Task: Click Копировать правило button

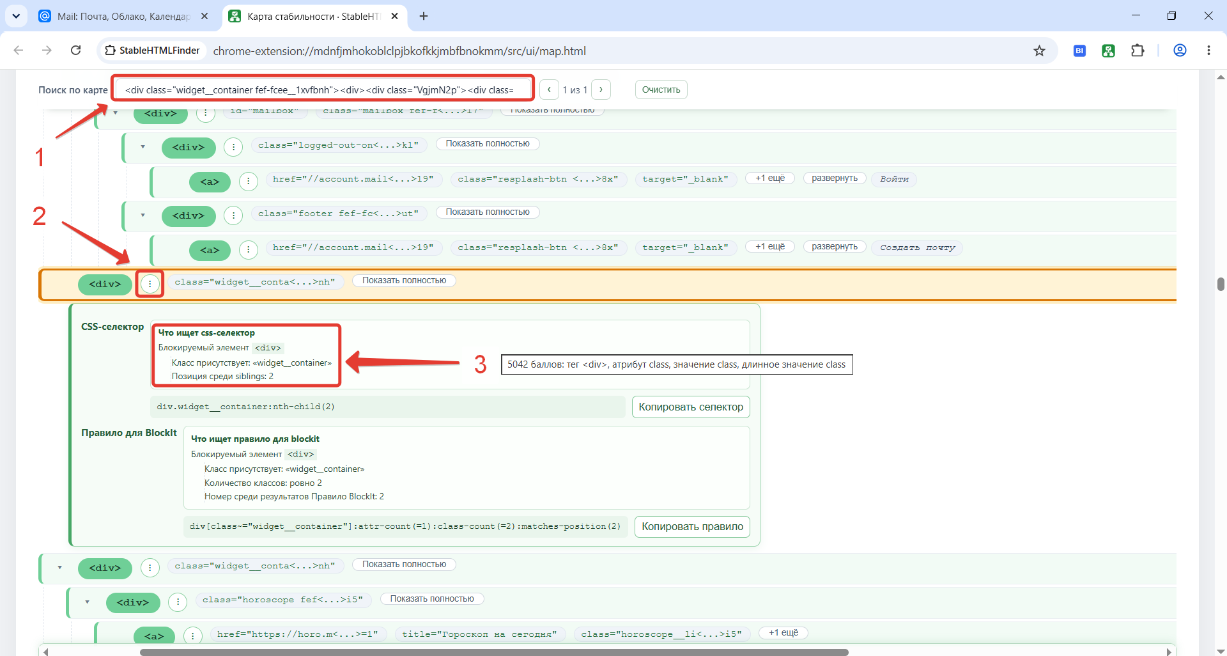Action: (x=692, y=526)
